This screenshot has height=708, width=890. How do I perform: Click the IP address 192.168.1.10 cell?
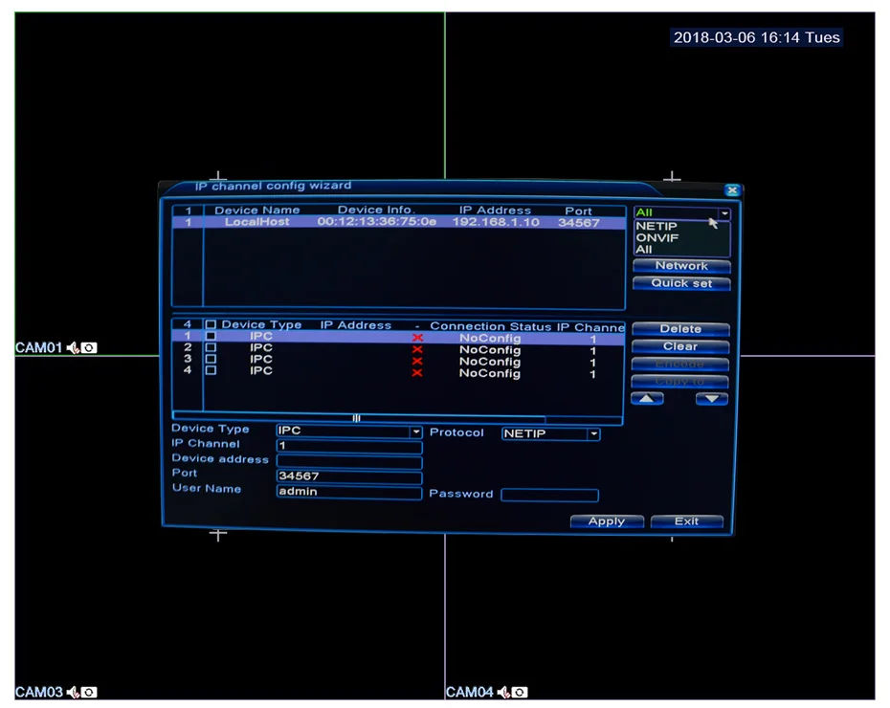[x=496, y=222]
